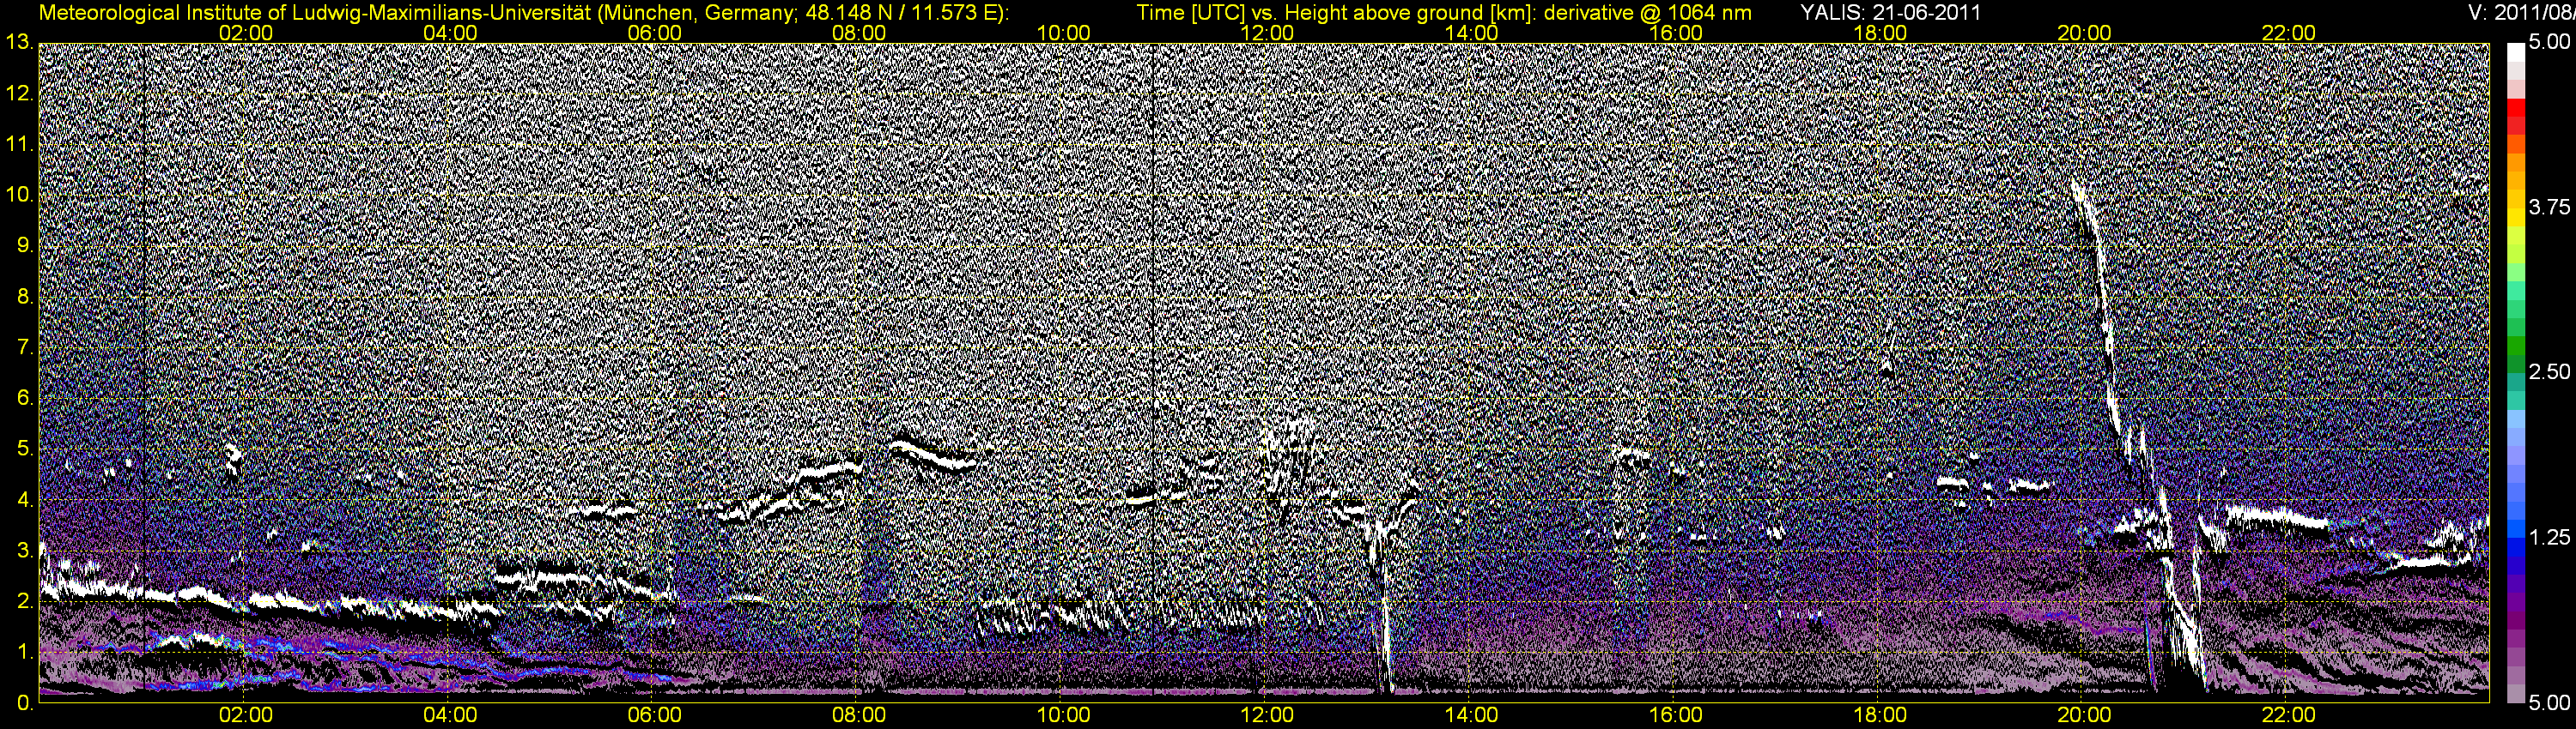Click the 20:00 label on the top time axis

pos(2084,33)
